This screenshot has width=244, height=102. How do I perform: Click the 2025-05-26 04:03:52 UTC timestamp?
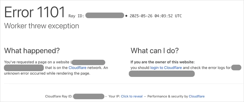pos(156,16)
